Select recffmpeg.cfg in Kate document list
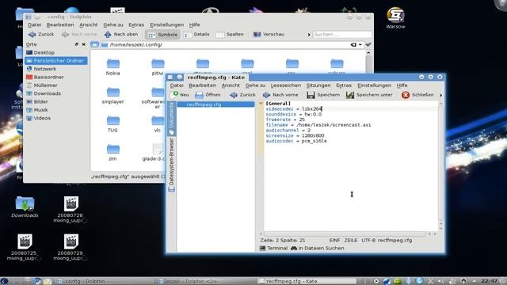 point(215,104)
